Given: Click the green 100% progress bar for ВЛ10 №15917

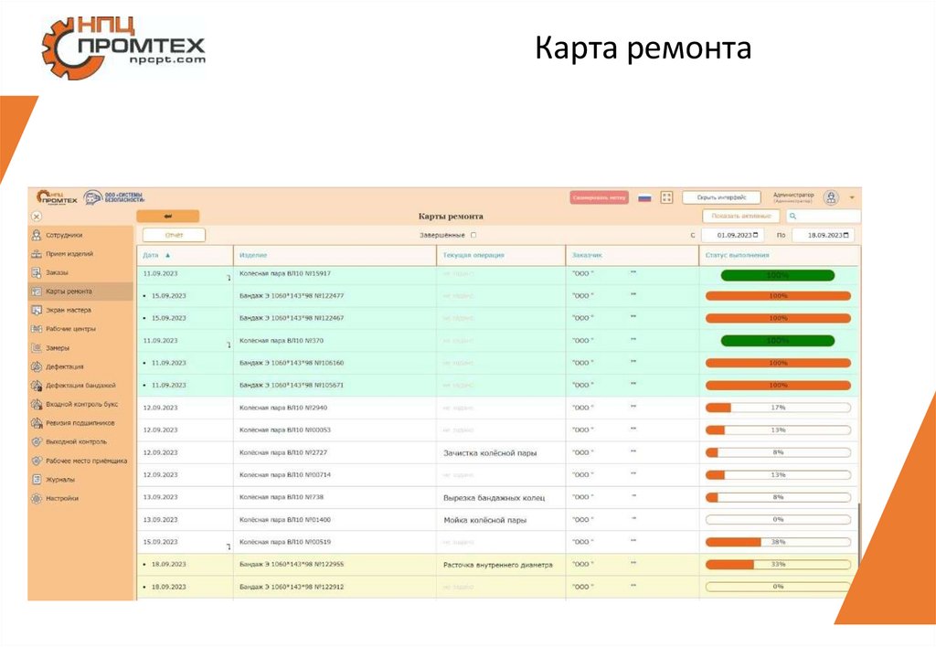Looking at the screenshot, I should coord(778,273).
